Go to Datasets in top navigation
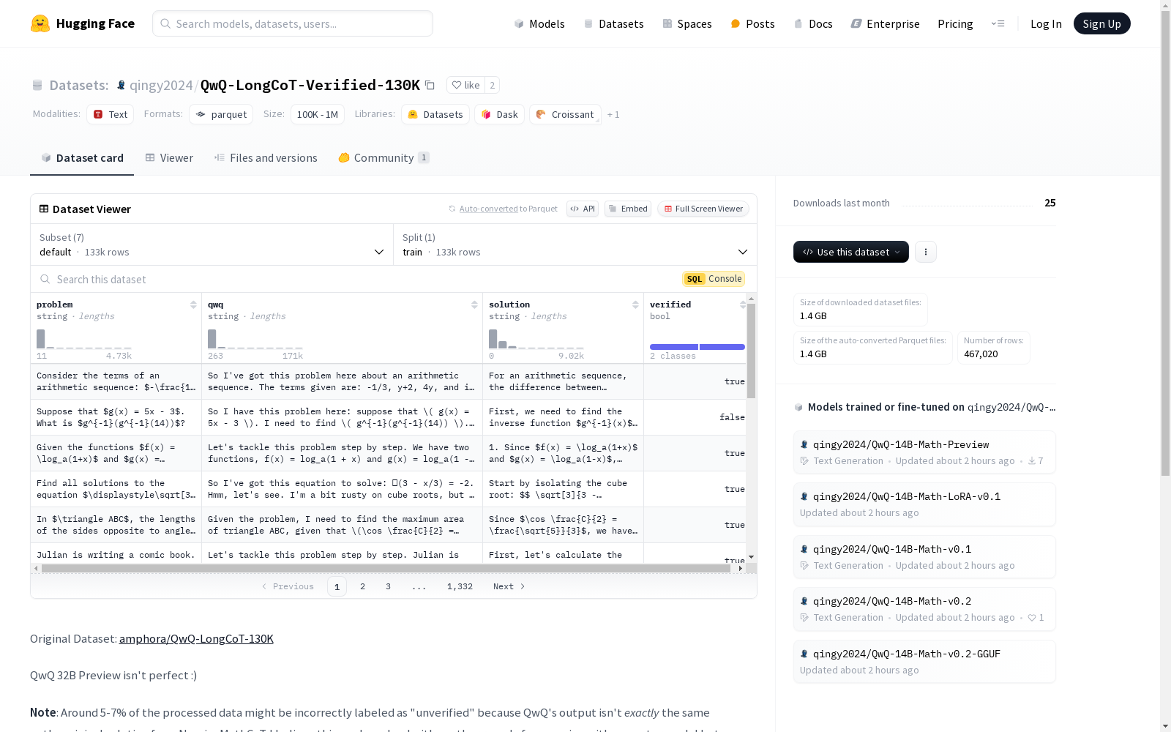Screen dimensions: 1171x732 [x=613, y=23]
